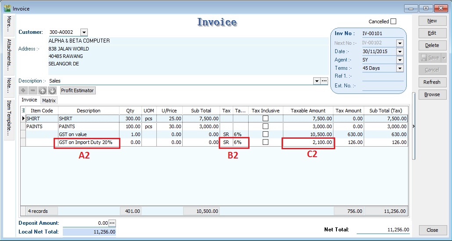Click the Ref 1 input field
Image resolution: width=452 pixels, height=241 pixels.
click(x=383, y=76)
